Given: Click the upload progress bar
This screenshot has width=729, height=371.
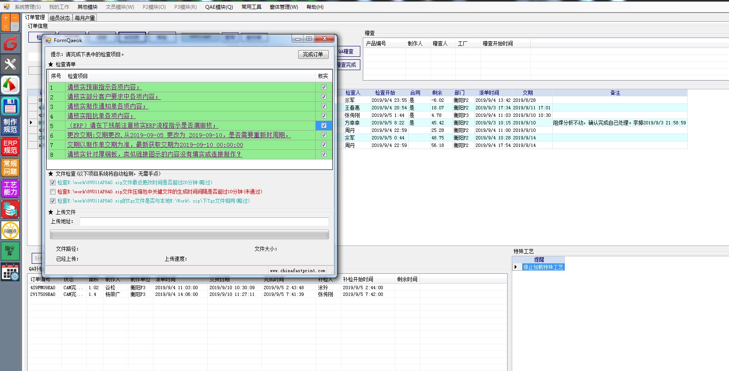Looking at the screenshot, I should coord(189,235).
